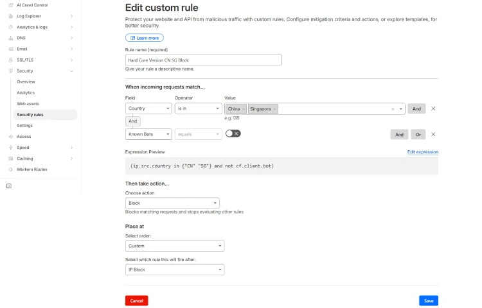
Task: Remove China from country values
Action: tap(244, 109)
